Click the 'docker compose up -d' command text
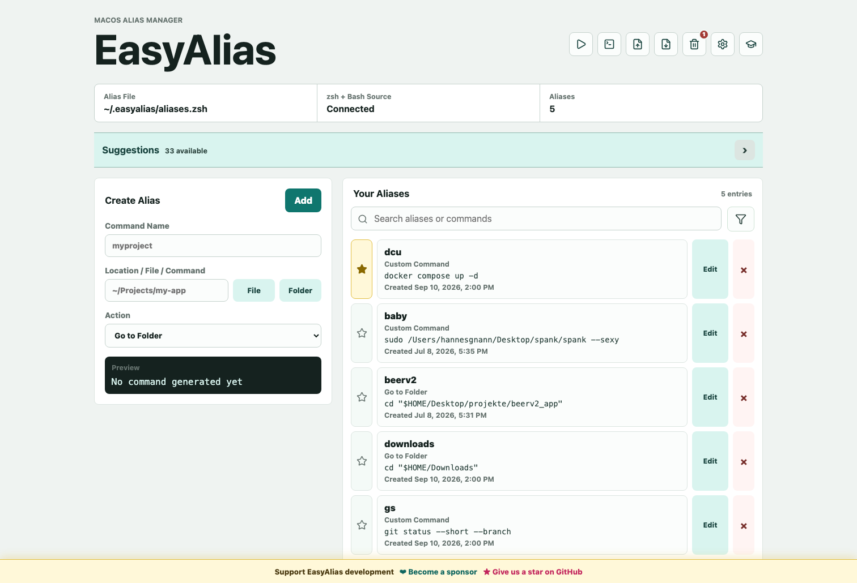857x583 pixels. pos(431,276)
